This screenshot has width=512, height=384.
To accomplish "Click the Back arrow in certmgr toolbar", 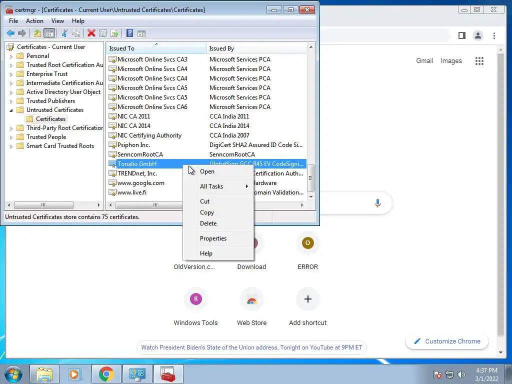I will (10, 33).
